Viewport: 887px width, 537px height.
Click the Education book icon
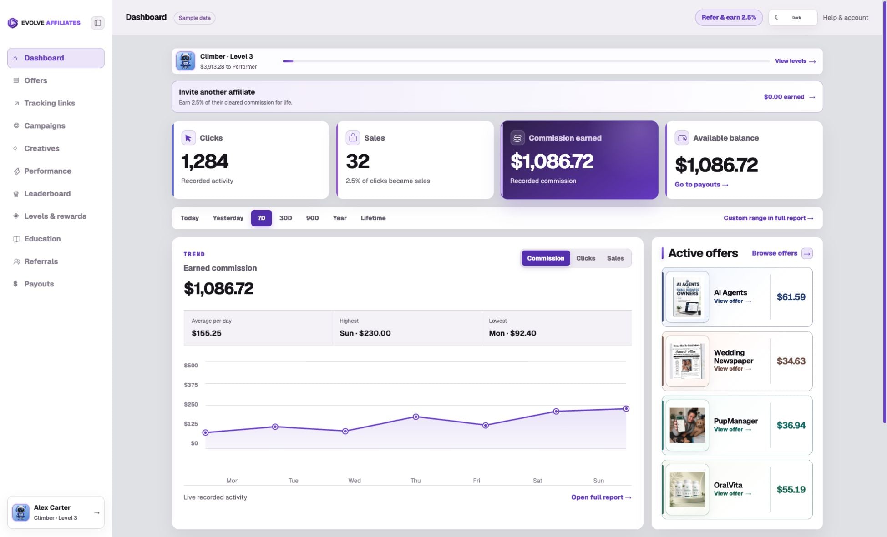(x=17, y=239)
